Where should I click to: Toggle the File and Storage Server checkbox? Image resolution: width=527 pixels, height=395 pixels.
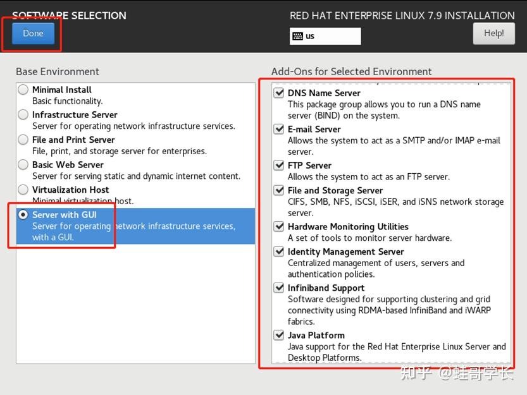point(279,190)
